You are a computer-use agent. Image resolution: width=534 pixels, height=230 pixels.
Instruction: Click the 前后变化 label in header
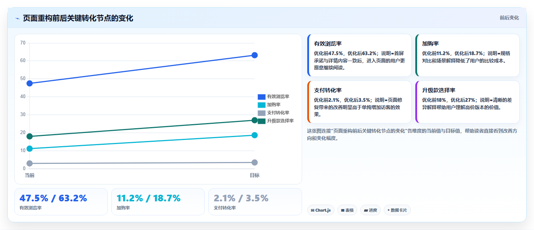tap(509, 18)
